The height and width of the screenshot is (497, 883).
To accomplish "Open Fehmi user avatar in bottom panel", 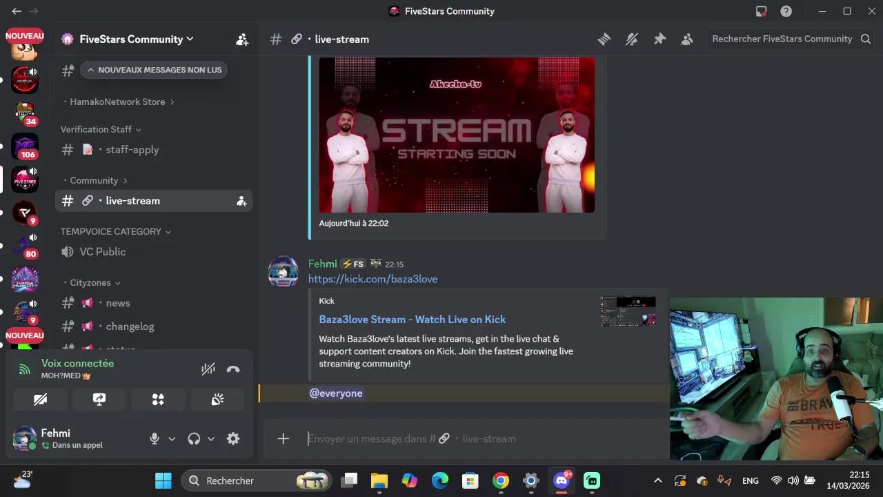I will 25,438.
